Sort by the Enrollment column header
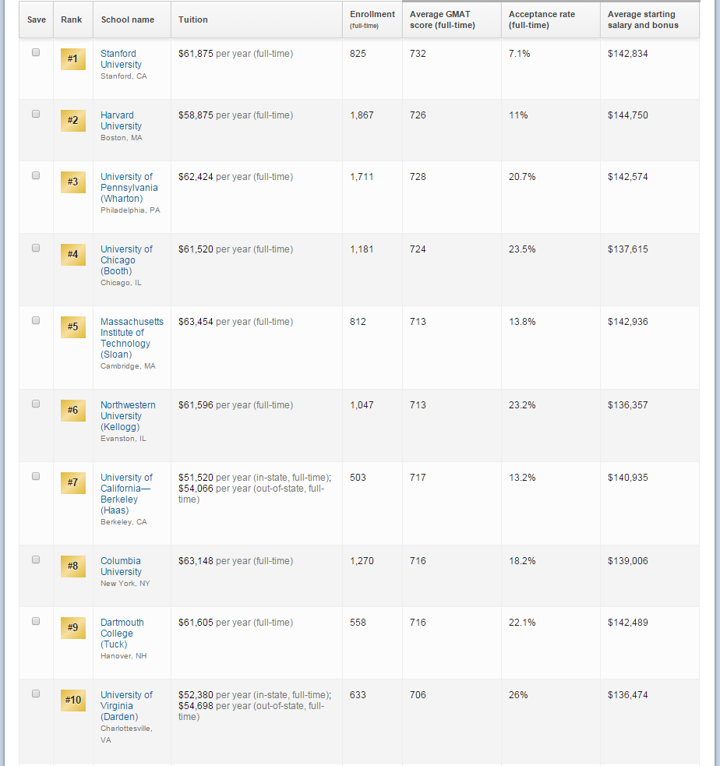The height and width of the screenshot is (766, 720). (372, 17)
